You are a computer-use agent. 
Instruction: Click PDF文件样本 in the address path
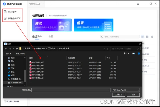click(64, 49)
